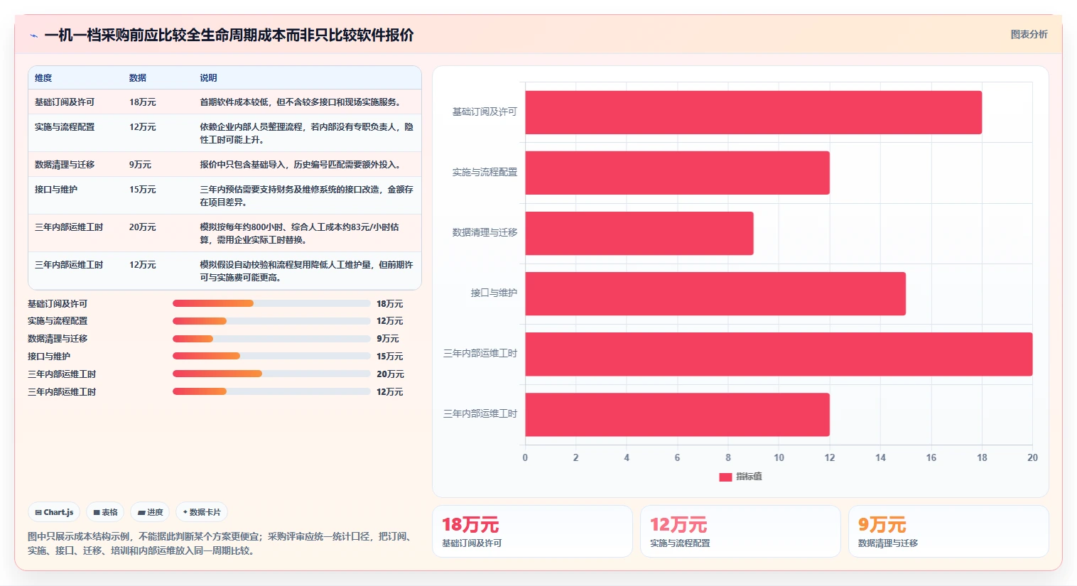Click the 基础订阅及许可 chart axis label
The height and width of the screenshot is (586, 1077).
(x=485, y=112)
